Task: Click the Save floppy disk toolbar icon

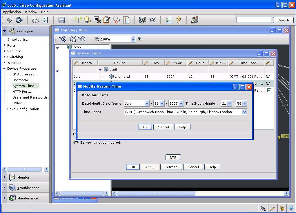Action: click(61, 20)
